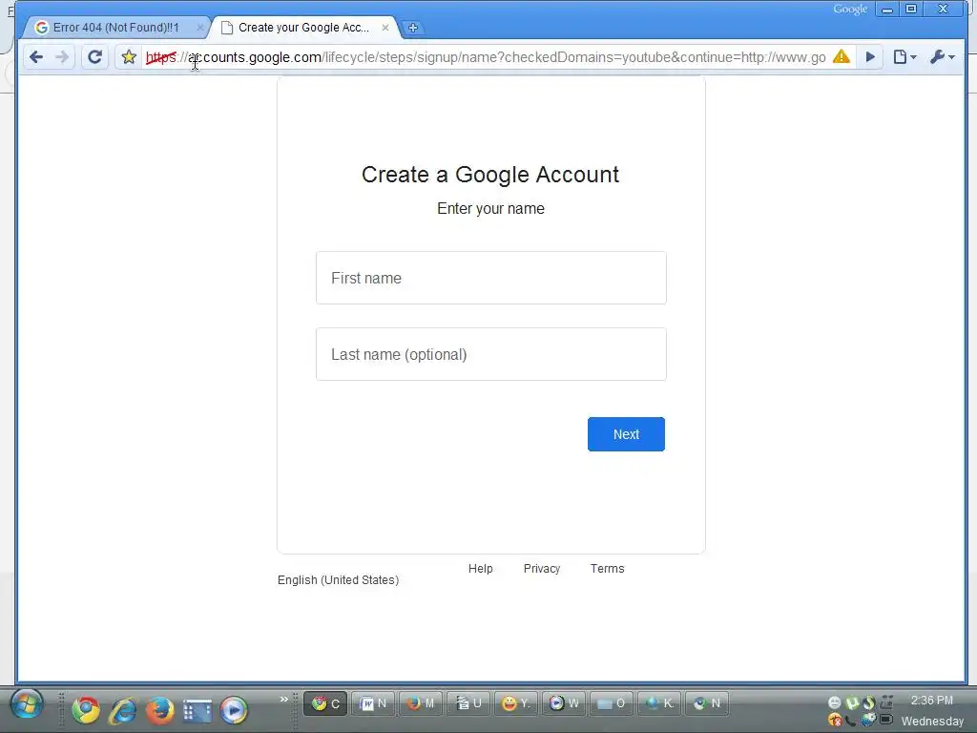This screenshot has width=977, height=733.
Task: Launch Google Chrome from quick launch
Action: [x=85, y=710]
